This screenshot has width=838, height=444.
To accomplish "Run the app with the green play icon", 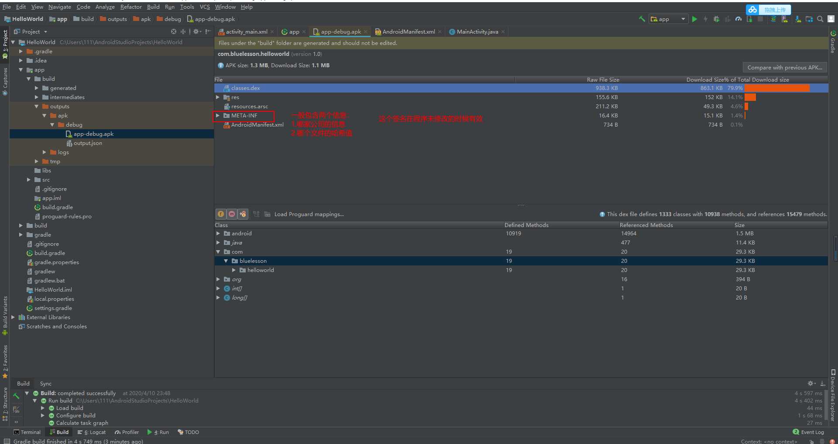I will pyautogui.click(x=694, y=19).
